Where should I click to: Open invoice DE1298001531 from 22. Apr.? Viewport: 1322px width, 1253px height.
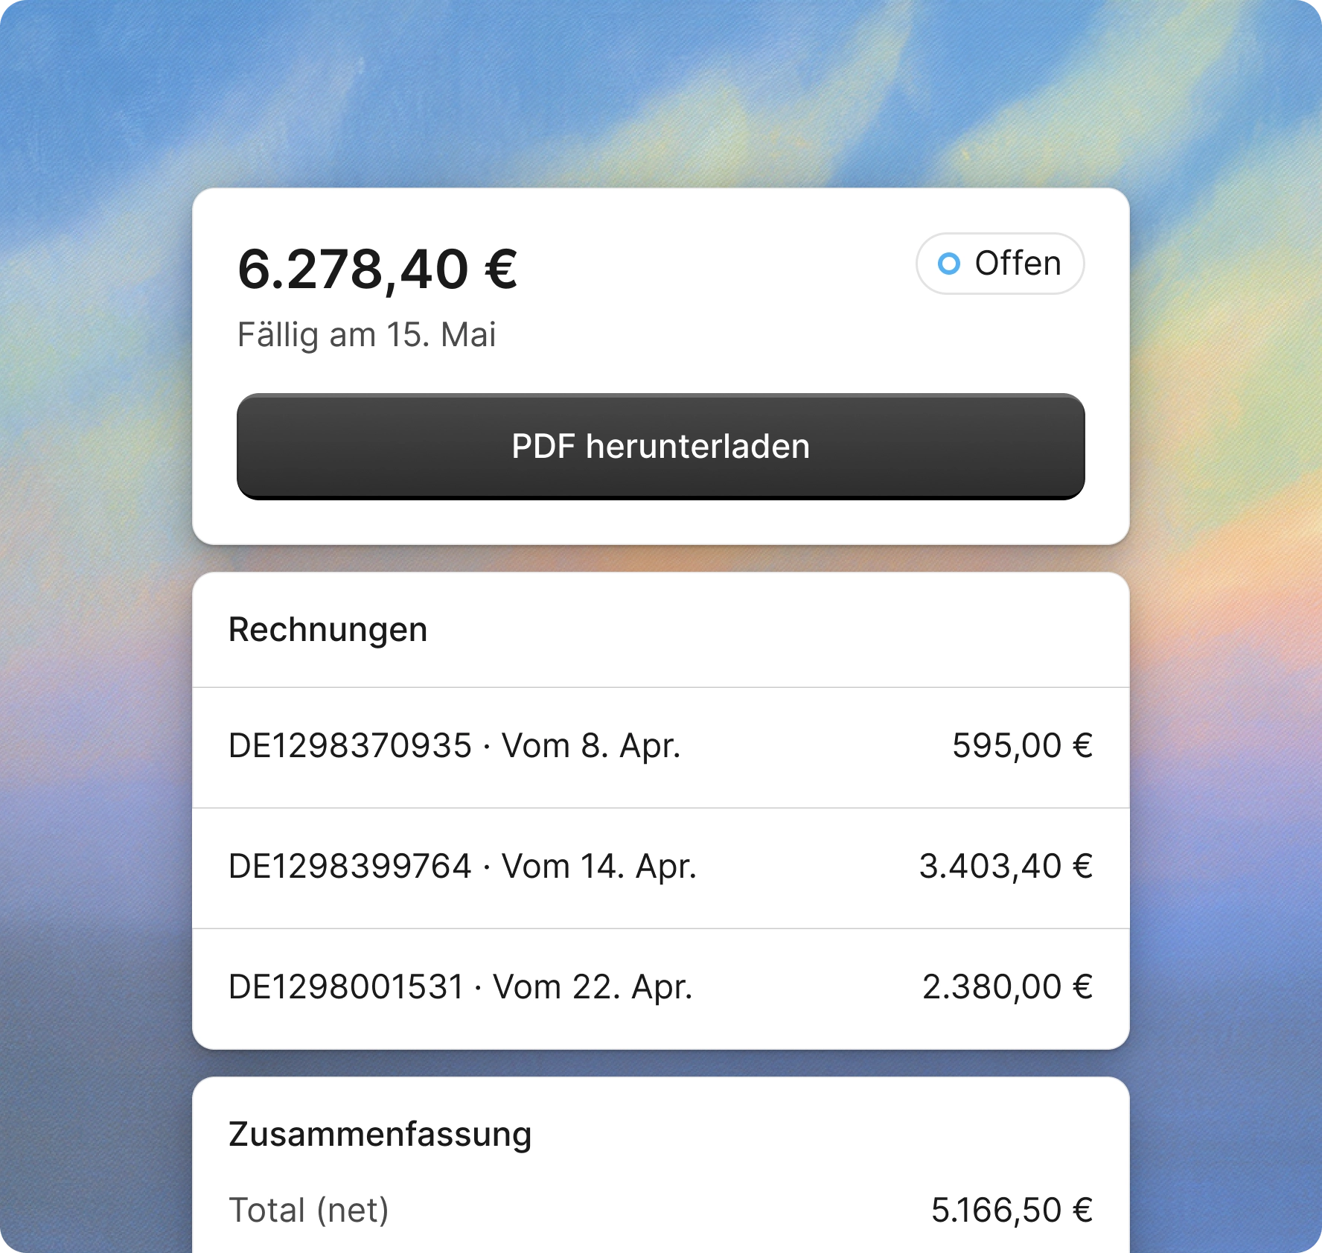point(462,987)
